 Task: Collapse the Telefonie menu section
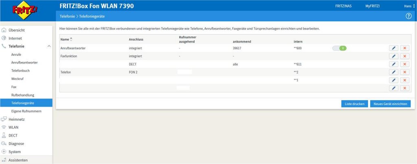[x=49, y=46]
